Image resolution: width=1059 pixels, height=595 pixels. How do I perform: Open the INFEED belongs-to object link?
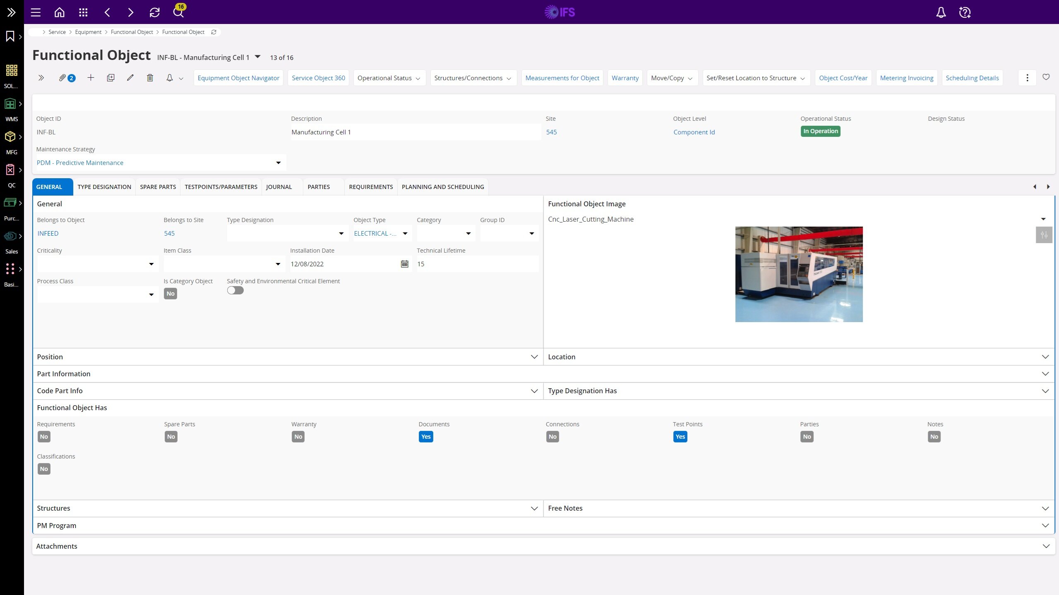pyautogui.click(x=48, y=233)
